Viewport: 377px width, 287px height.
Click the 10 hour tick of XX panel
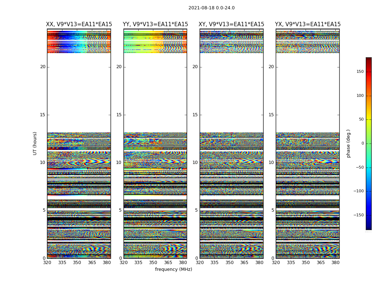43,163
